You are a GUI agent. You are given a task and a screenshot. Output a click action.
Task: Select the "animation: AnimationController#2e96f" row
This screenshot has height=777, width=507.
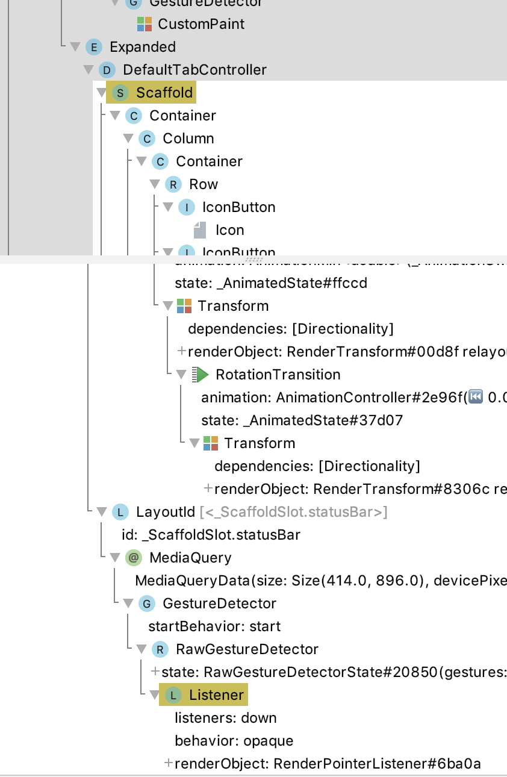[x=354, y=398]
